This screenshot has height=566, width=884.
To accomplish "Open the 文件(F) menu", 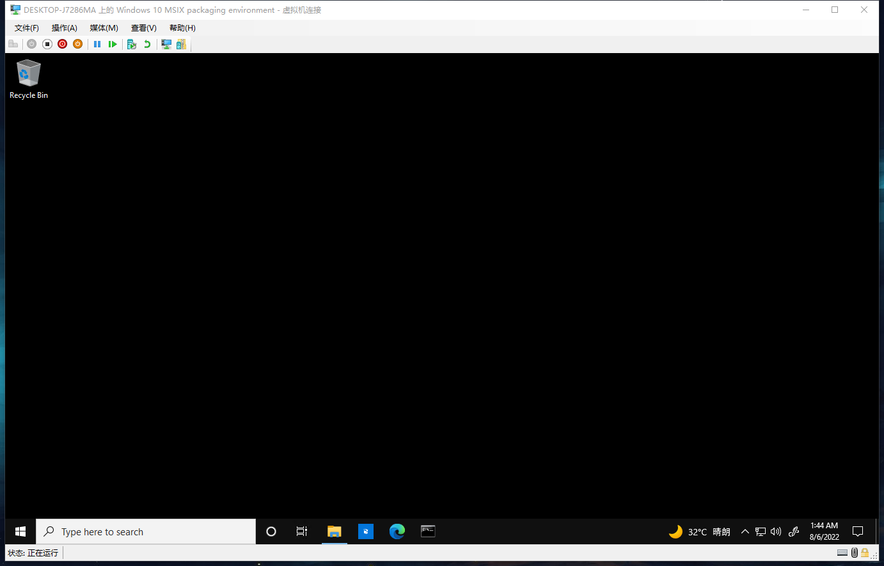I will click(27, 28).
